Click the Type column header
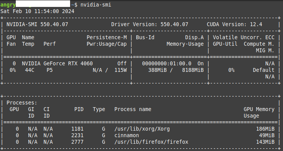This screenshot has height=151, width=283. point(99,109)
